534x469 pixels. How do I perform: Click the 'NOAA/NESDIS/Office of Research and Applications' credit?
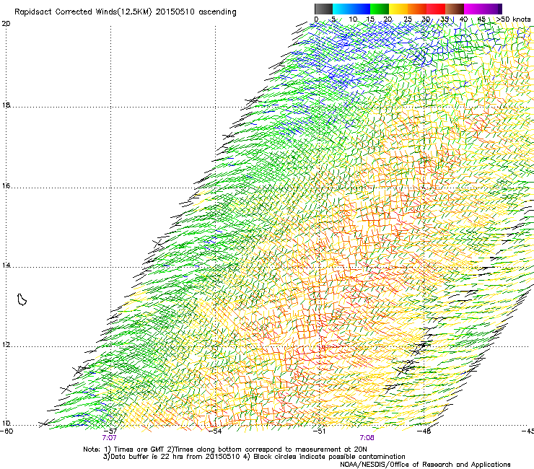425,465
